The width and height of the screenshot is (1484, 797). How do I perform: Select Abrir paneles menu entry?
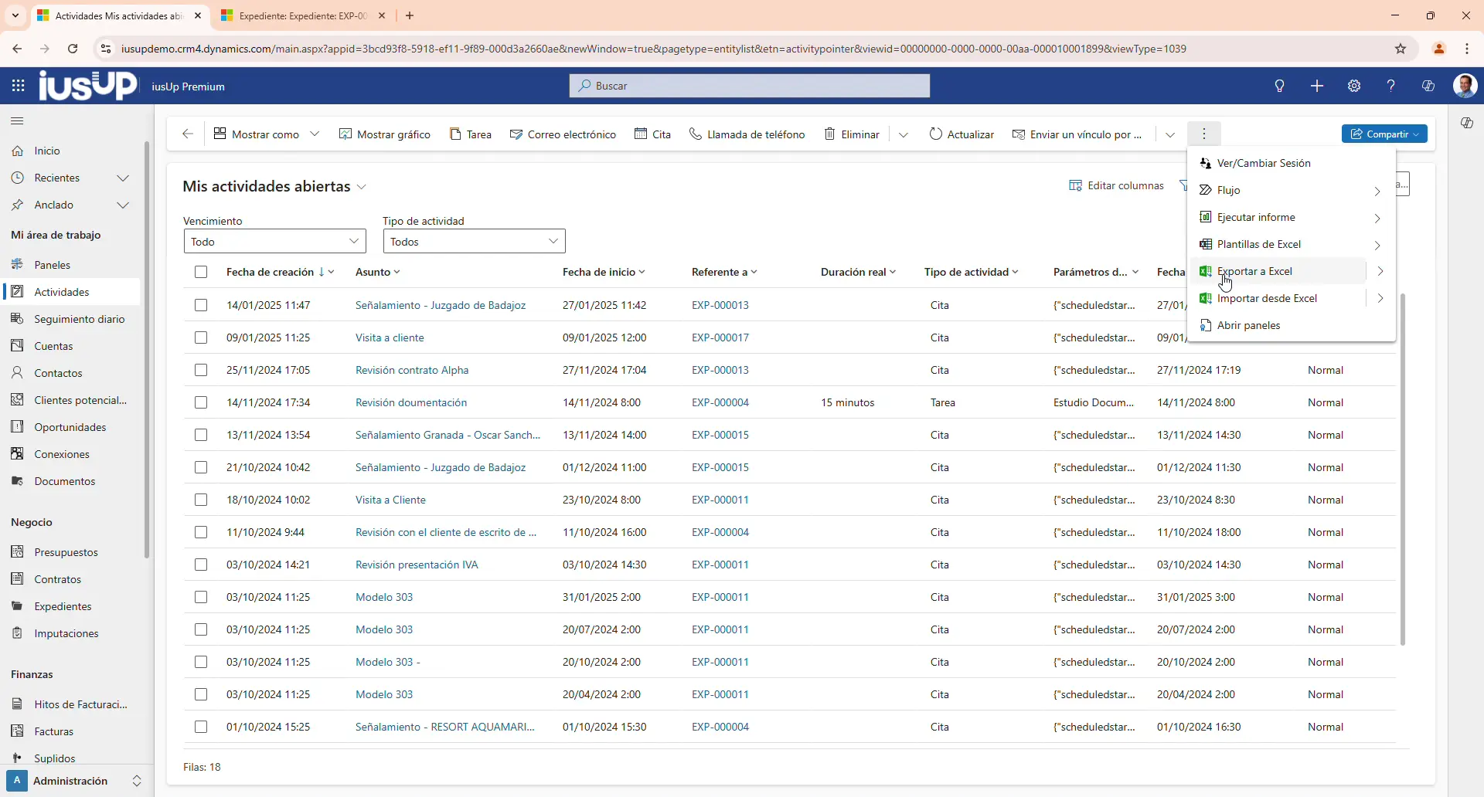pyautogui.click(x=1248, y=325)
